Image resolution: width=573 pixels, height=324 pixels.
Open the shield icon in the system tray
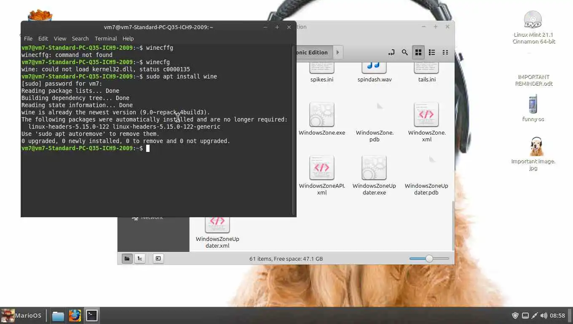[515, 316]
